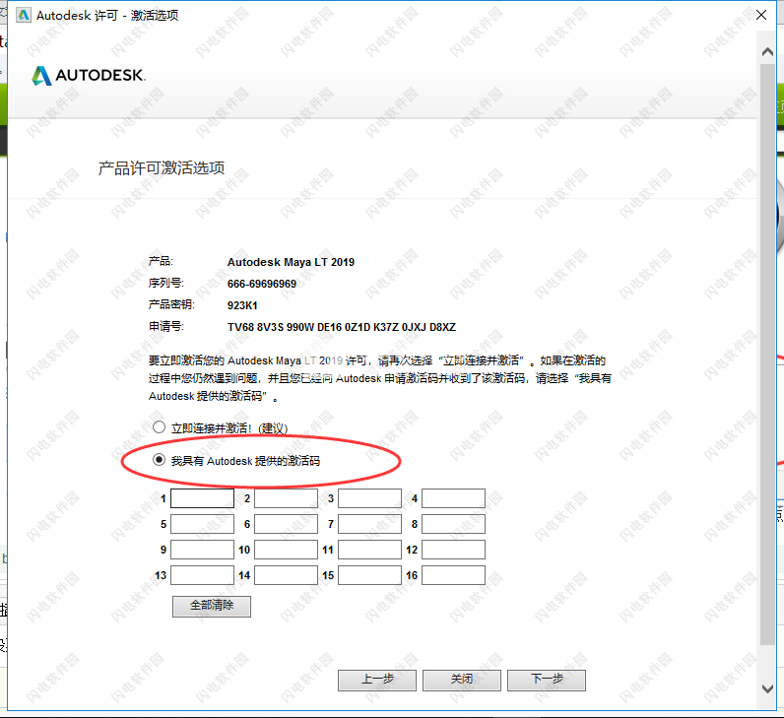Select the 立即连接并激活 radio option
The width and height of the screenshot is (784, 718).
click(159, 427)
